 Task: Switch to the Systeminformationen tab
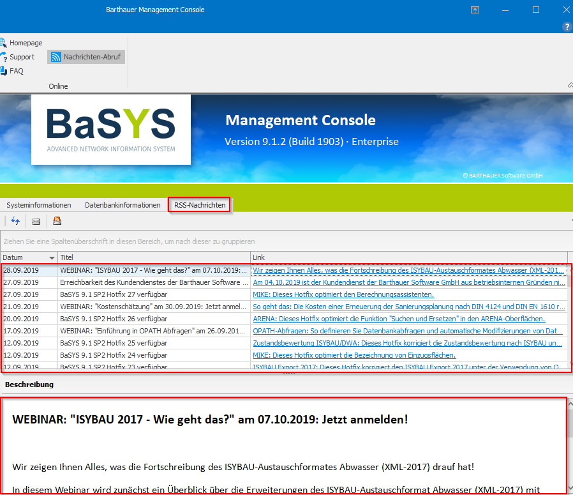(39, 205)
